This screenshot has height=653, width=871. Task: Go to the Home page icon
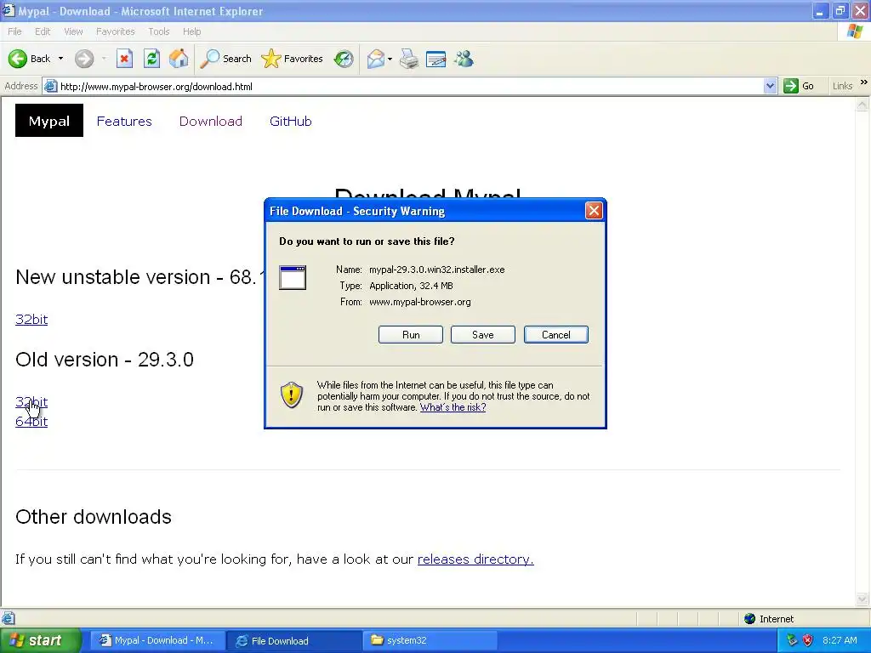tap(179, 59)
